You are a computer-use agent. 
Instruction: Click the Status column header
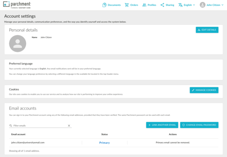(104, 134)
